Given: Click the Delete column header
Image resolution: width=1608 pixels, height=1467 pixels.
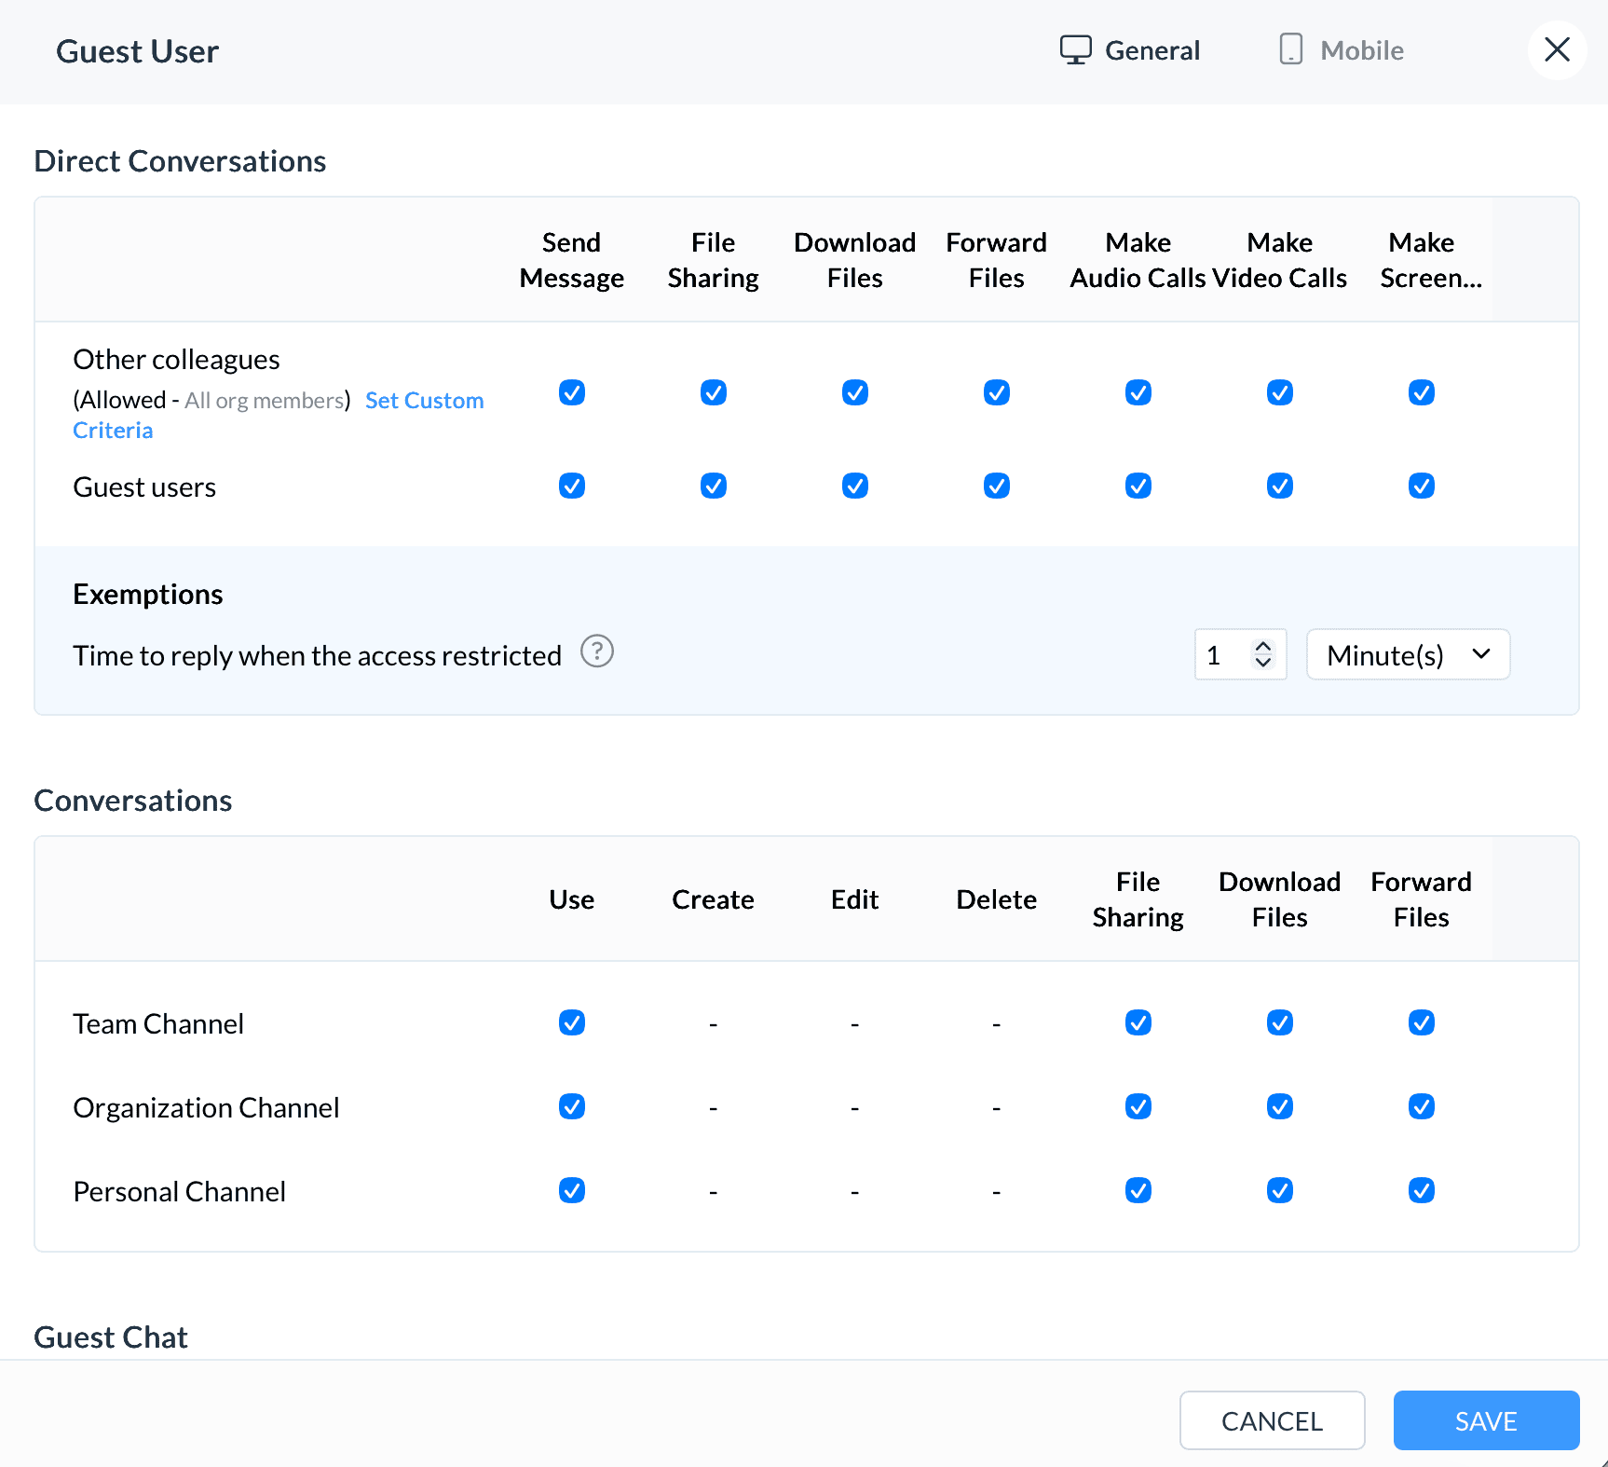Looking at the screenshot, I should click(x=997, y=899).
